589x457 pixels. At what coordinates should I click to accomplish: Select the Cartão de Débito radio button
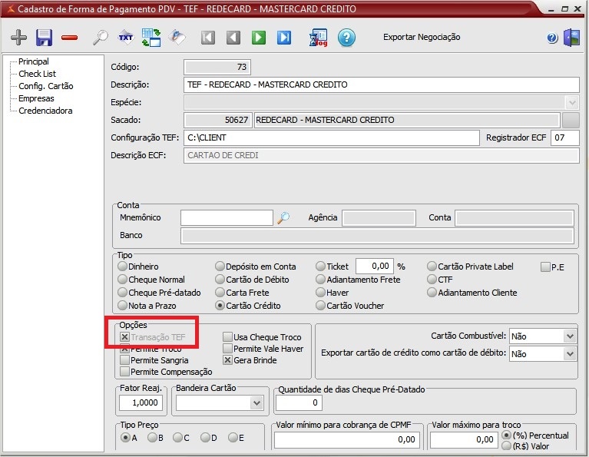pos(220,280)
